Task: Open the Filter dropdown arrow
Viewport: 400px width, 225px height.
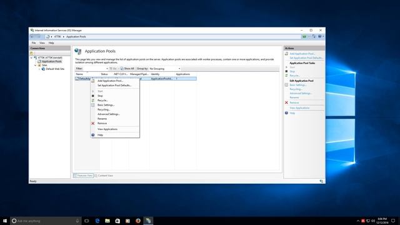Action: pyautogui.click(x=107, y=69)
